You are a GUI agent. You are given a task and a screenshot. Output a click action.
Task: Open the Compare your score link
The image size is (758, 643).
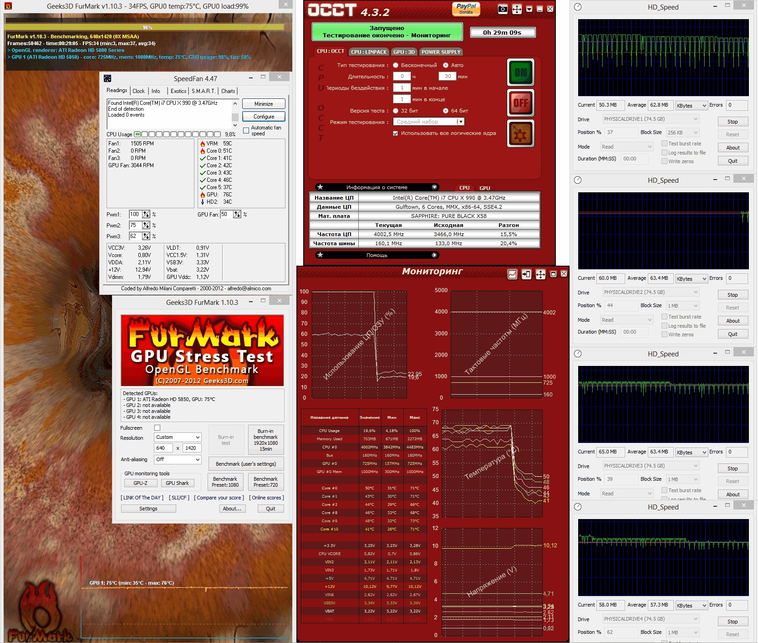point(219,498)
